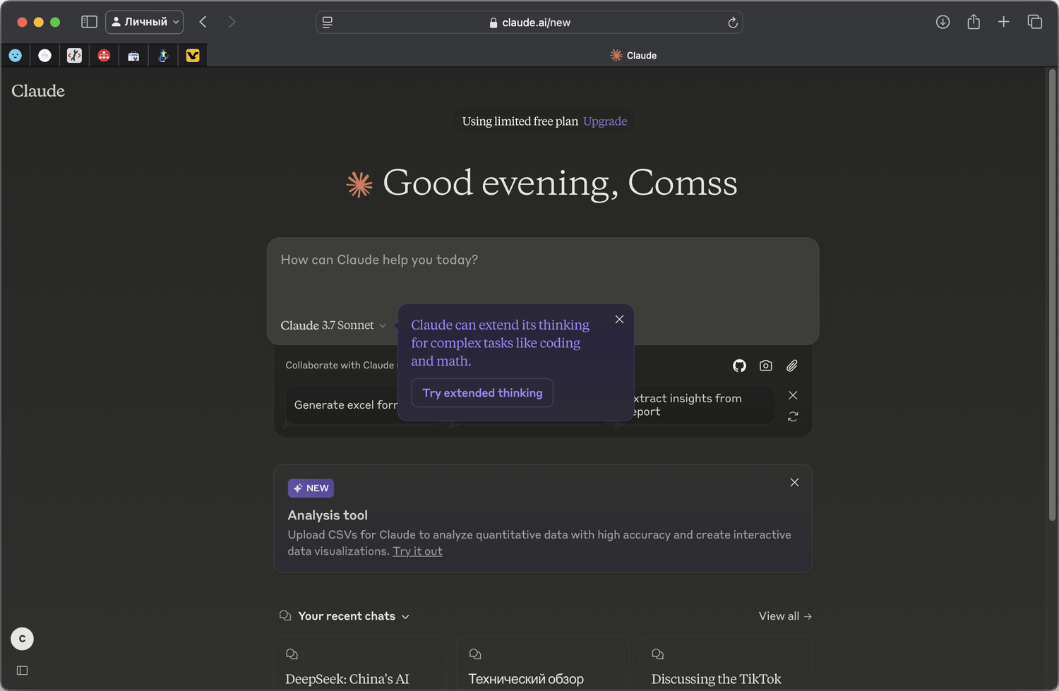Open the DeepSeek: China's AI chat

click(360, 663)
